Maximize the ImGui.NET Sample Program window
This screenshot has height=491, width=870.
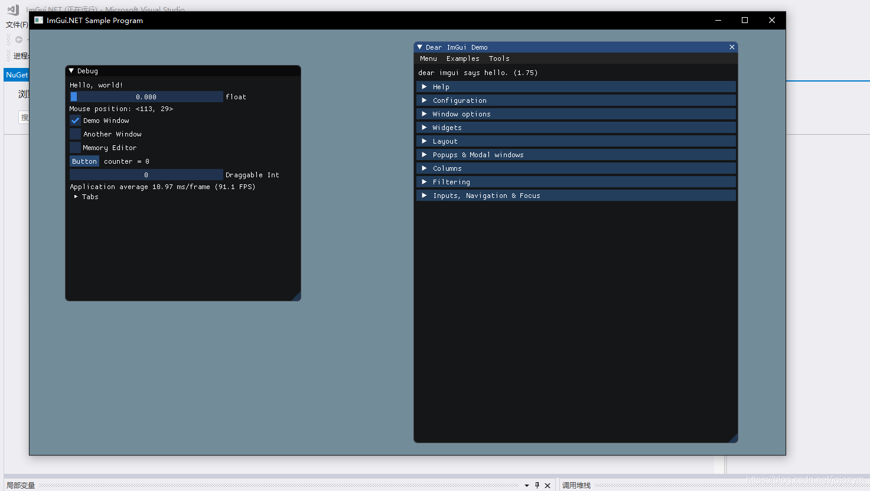745,20
